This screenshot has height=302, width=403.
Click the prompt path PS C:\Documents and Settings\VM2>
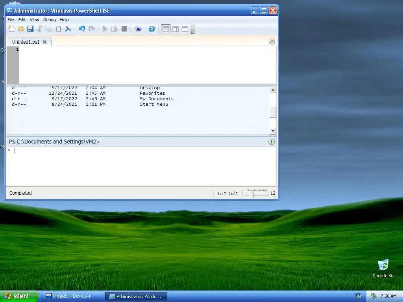54,142
